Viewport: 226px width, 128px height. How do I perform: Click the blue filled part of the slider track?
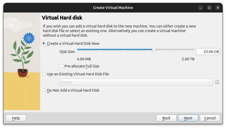click(114, 49)
